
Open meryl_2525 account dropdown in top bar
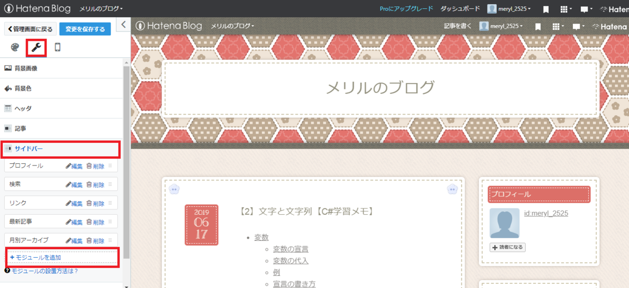coord(509,9)
